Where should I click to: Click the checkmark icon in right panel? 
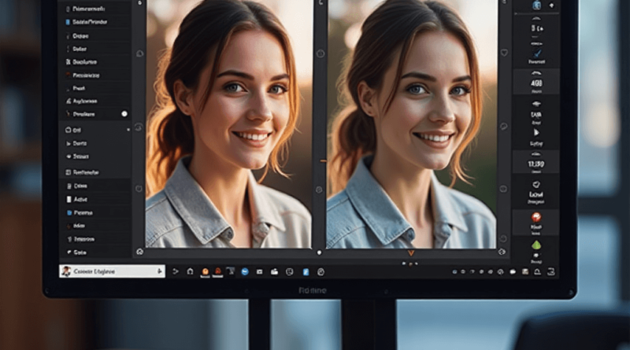click(x=536, y=51)
